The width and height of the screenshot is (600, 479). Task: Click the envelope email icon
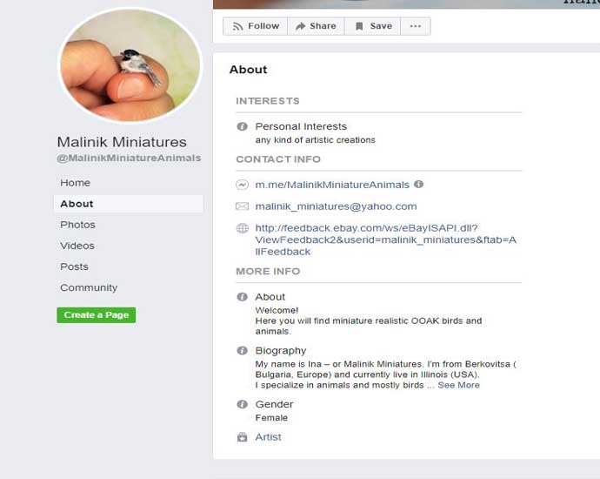(x=242, y=206)
